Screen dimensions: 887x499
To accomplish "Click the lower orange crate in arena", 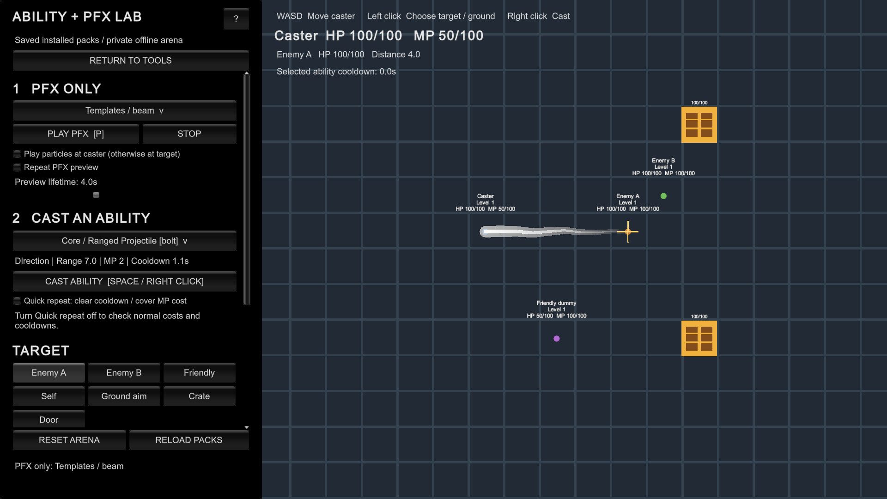I will tap(699, 338).
